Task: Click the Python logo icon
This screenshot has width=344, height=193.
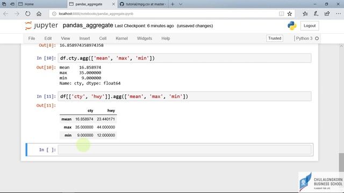Action: [x=292, y=26]
